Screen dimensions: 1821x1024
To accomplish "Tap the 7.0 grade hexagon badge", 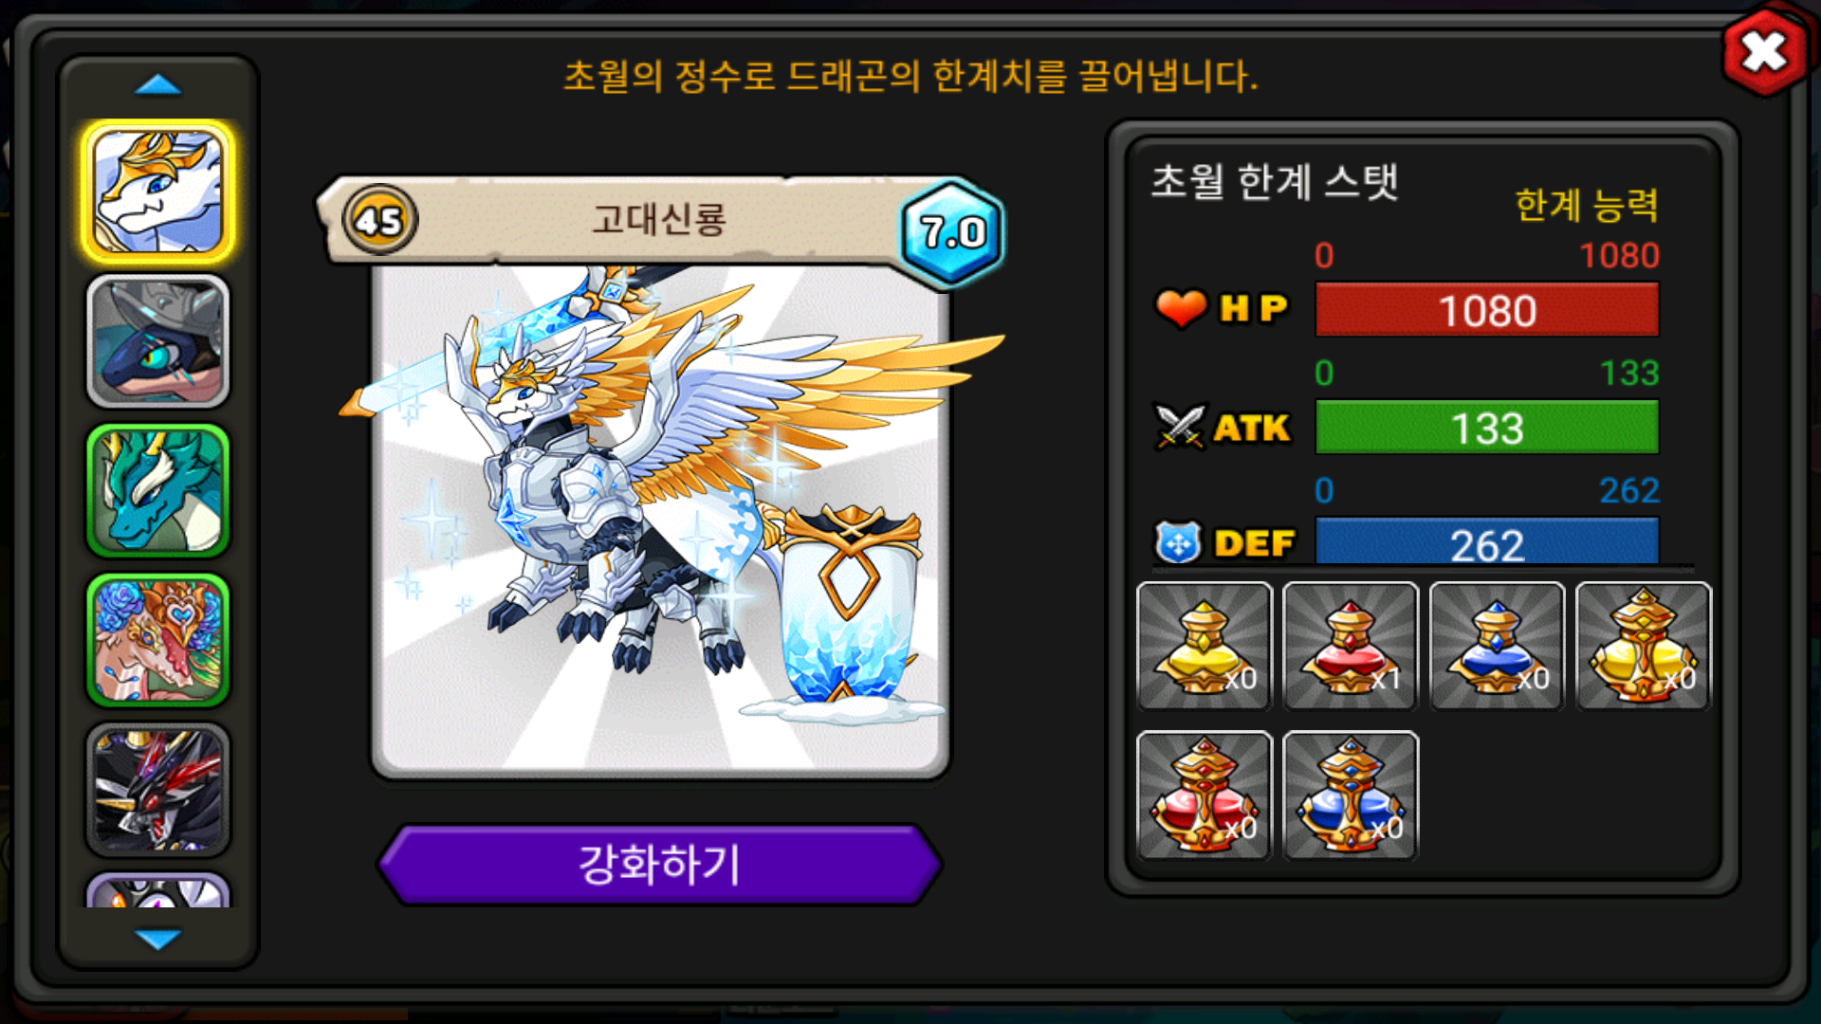I will point(952,232).
